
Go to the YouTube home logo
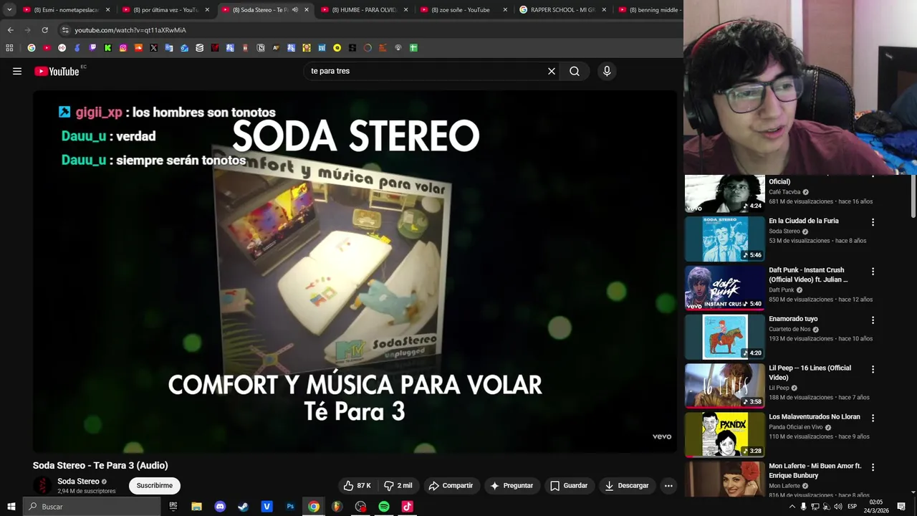pos(57,71)
